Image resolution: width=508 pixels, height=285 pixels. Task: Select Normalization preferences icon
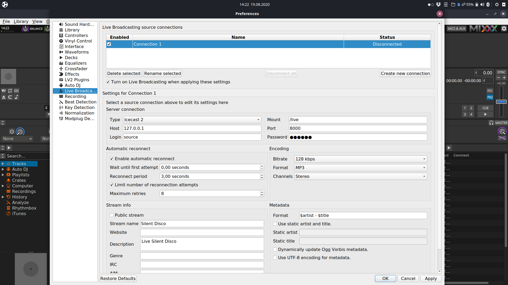(61, 113)
